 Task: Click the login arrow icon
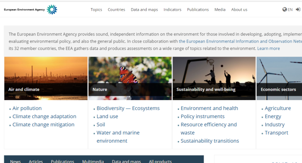[x=298, y=9]
